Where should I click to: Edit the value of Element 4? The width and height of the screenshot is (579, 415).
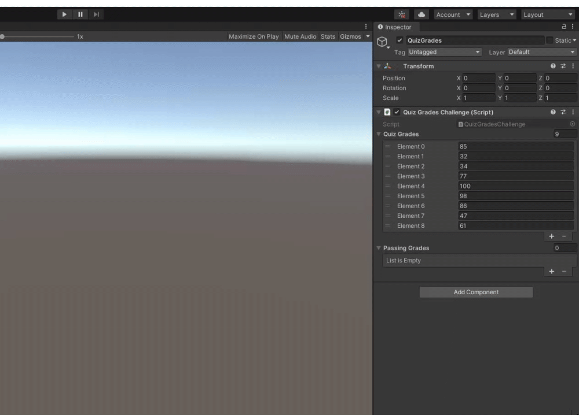pyautogui.click(x=515, y=186)
